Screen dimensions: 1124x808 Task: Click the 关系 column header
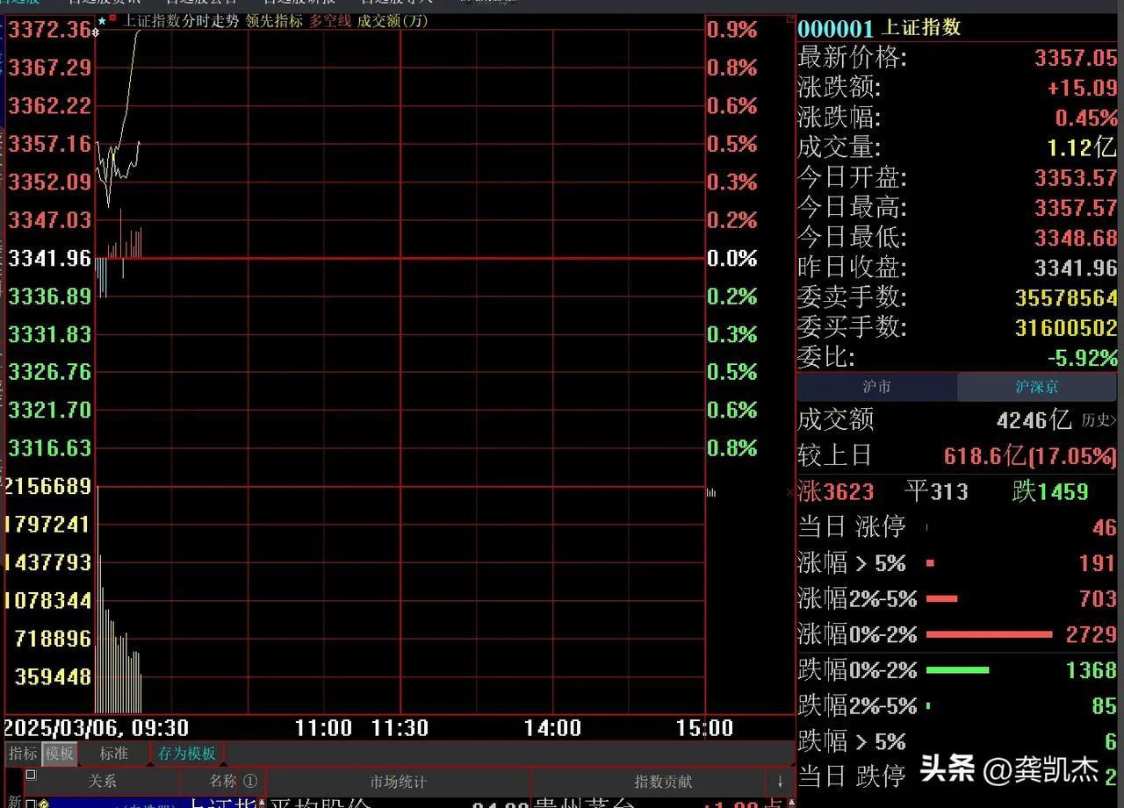click(102, 781)
